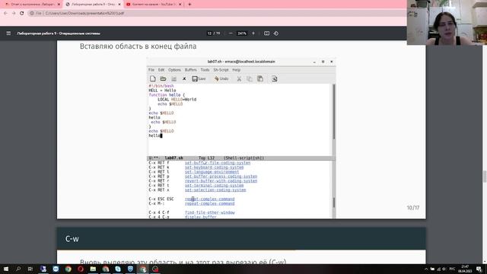Click the Emacs Buffers menu

(x=191, y=70)
